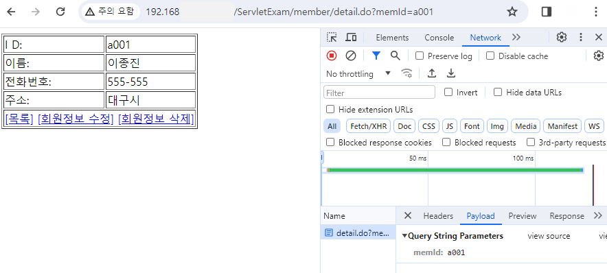Go back with the browser back arrow
This screenshot has height=273, width=607.
(11, 12)
